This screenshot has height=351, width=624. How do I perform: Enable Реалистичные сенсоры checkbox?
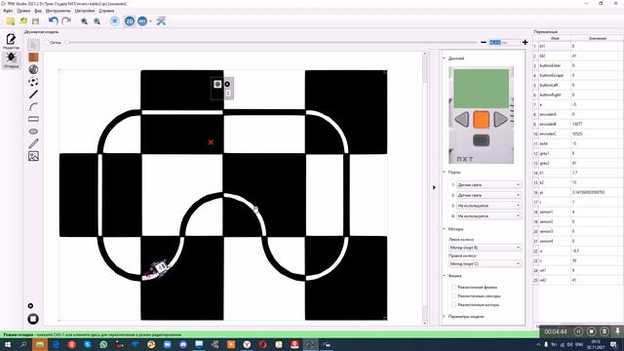click(x=453, y=295)
